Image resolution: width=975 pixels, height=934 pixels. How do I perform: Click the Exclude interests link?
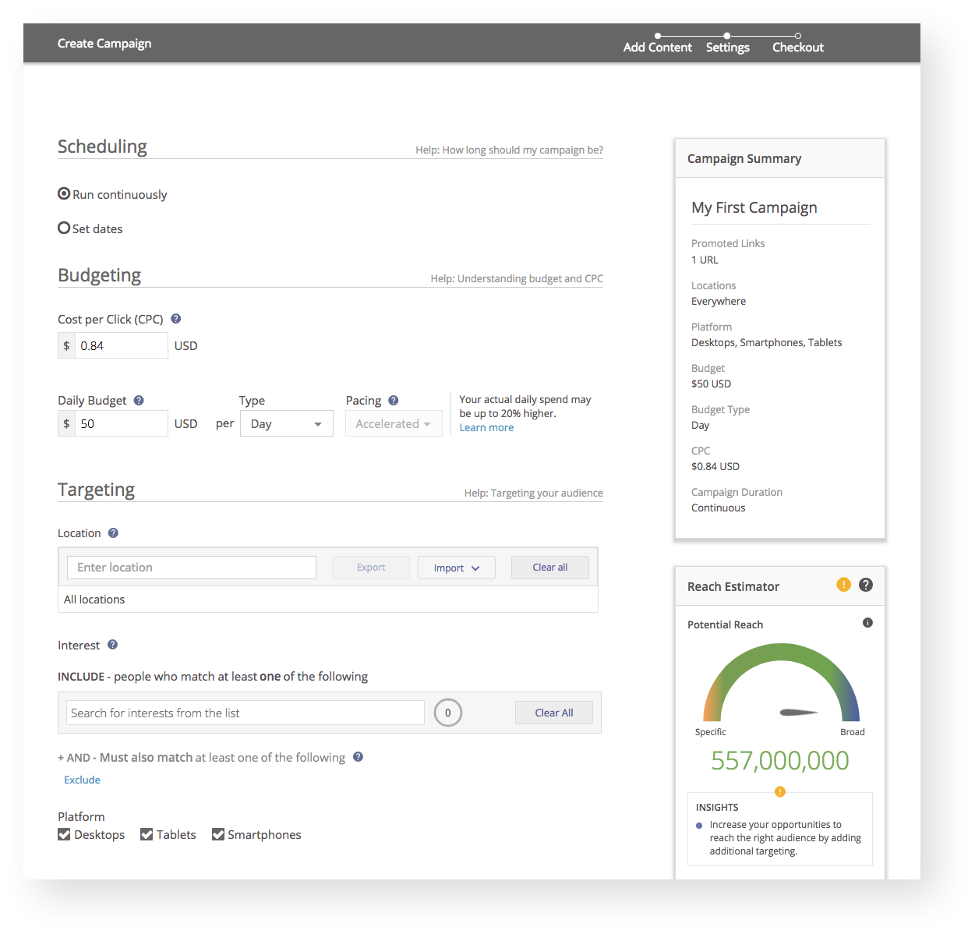(82, 780)
